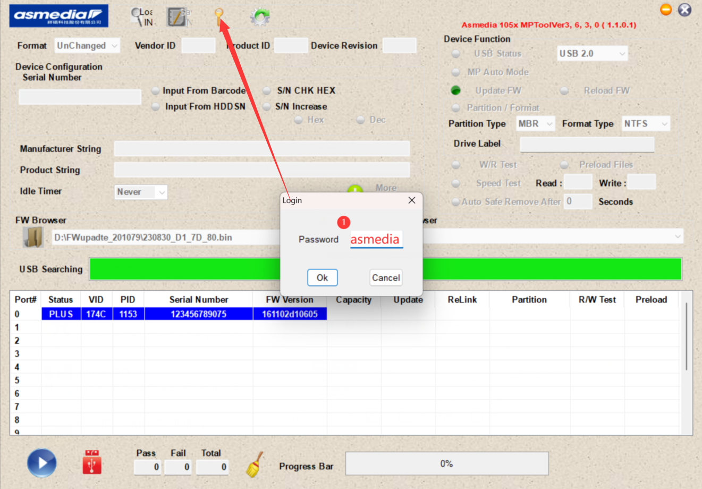Click the red USB device icon
Viewport: 702px width, 489px height.
[x=92, y=462]
